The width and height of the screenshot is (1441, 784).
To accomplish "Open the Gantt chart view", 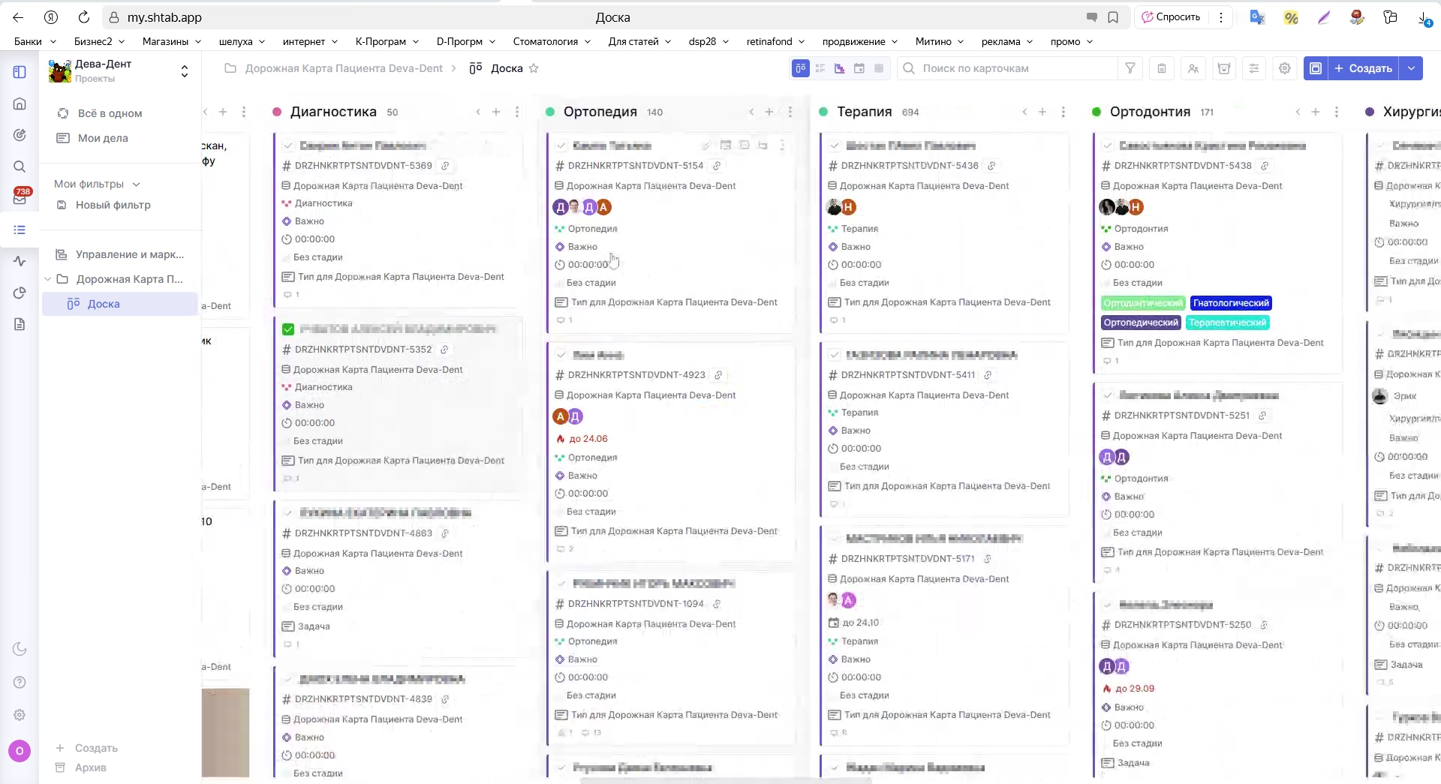I will 840,68.
